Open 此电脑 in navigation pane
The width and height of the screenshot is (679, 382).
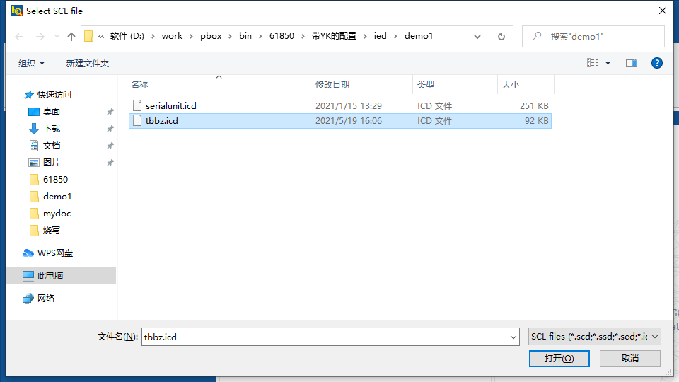50,276
